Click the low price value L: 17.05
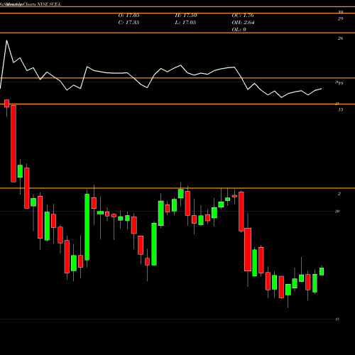This screenshot has width=355, height=355. (x=185, y=23)
